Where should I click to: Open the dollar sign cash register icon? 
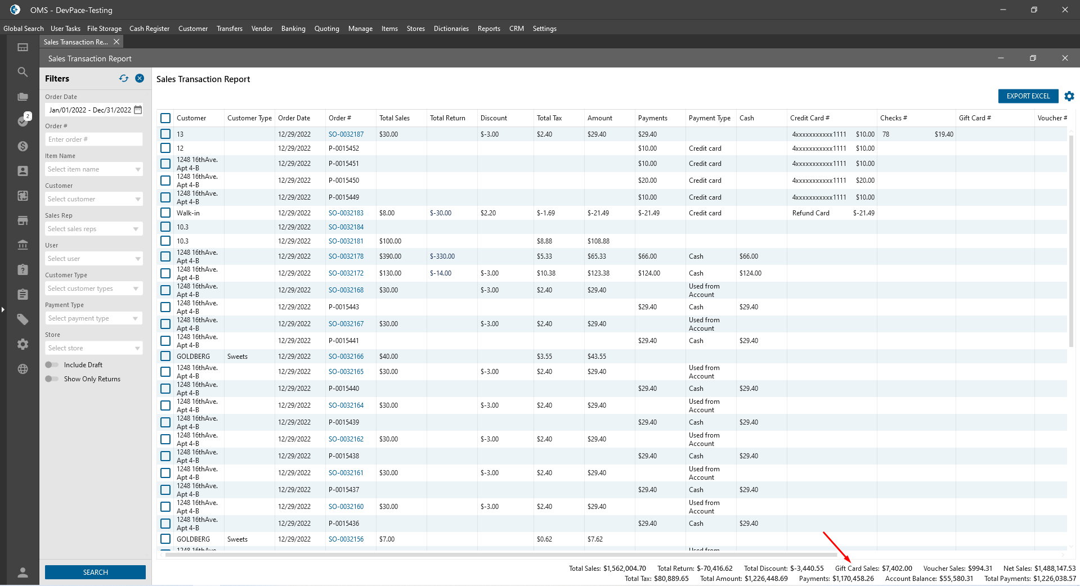(23, 146)
